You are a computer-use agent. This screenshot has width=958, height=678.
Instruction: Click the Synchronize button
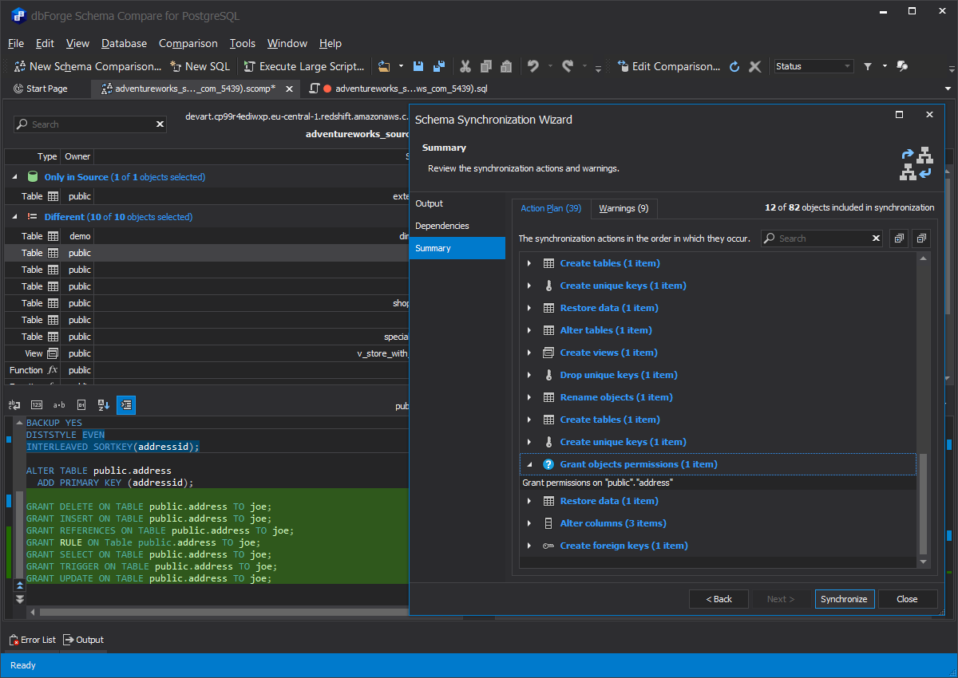click(x=845, y=599)
